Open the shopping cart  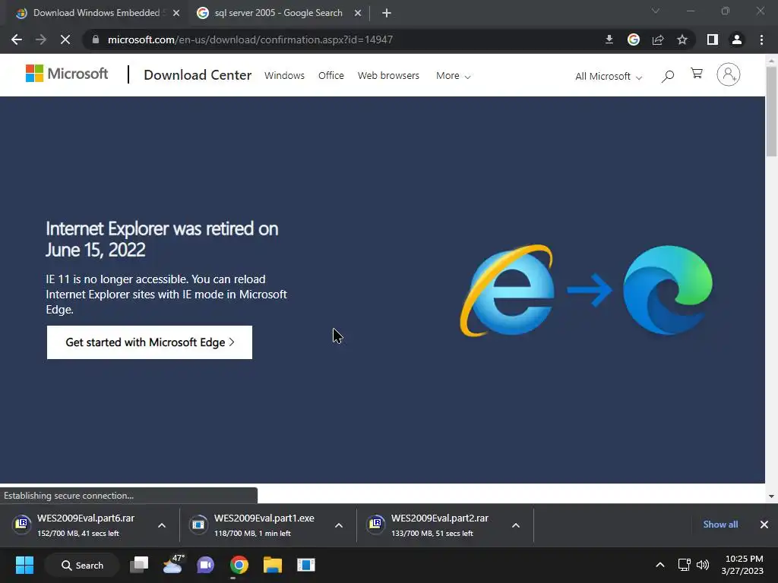click(x=697, y=74)
